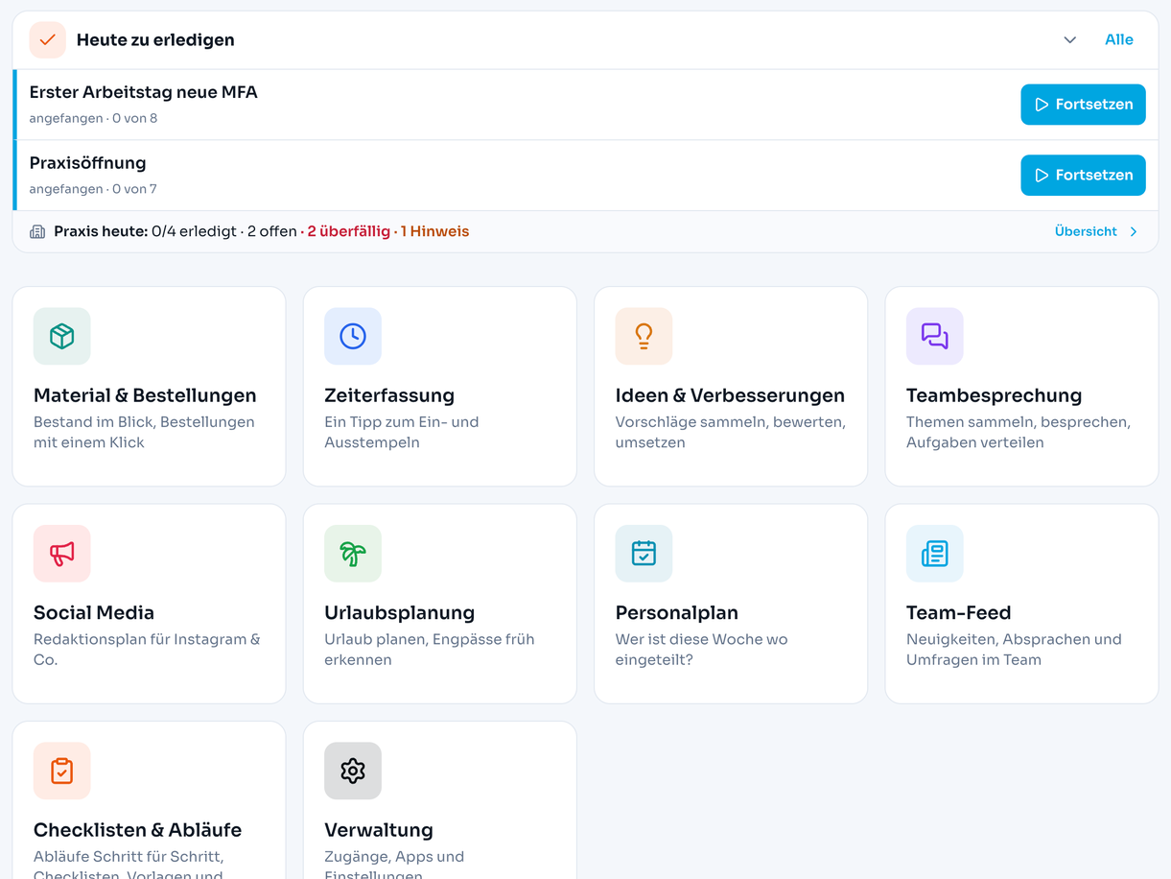Screen dimensions: 1171x879
Task: Continue Erster Arbeitstag neue MFA with Fortsetzen
Action: (x=1083, y=105)
